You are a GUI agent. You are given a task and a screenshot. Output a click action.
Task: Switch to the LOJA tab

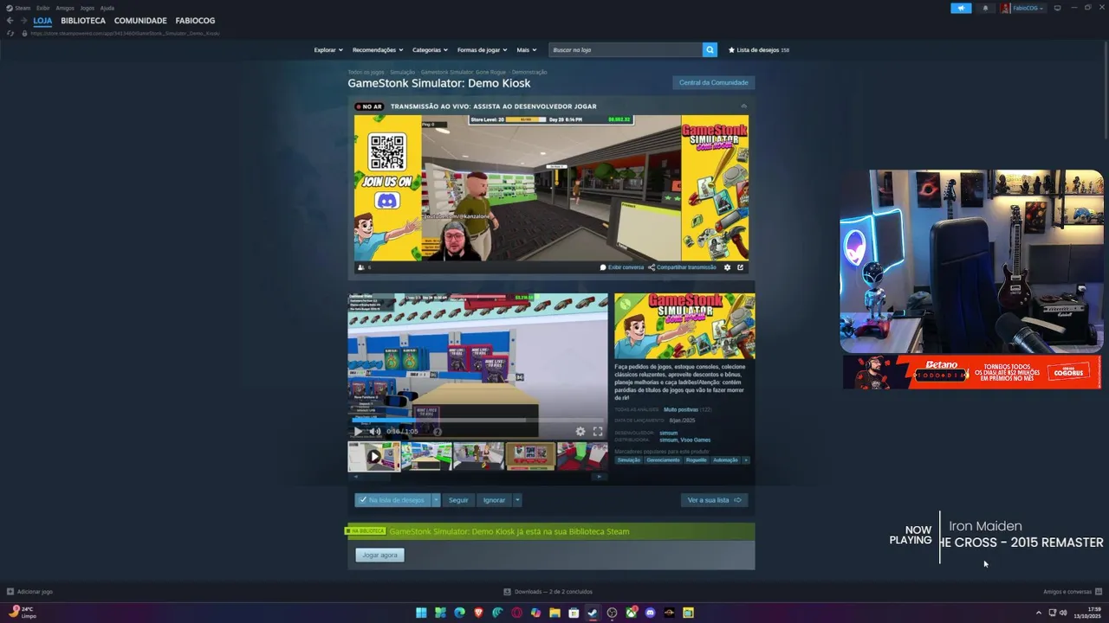pyautogui.click(x=43, y=21)
